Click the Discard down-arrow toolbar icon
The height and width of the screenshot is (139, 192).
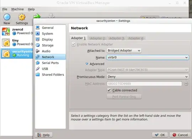tap(51, 16)
